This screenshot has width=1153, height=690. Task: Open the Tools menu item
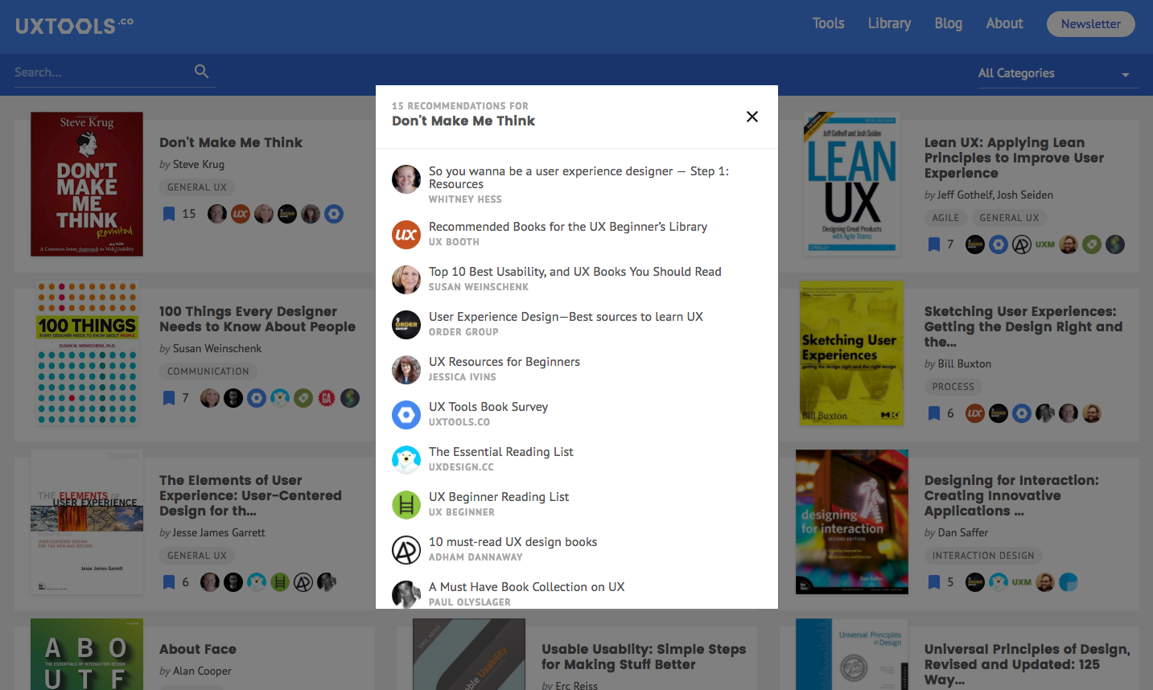(828, 23)
